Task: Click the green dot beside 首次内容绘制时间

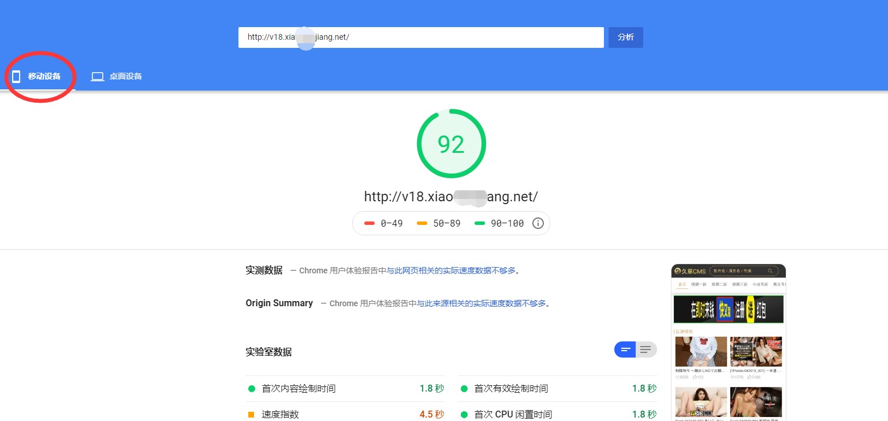Action: click(252, 388)
